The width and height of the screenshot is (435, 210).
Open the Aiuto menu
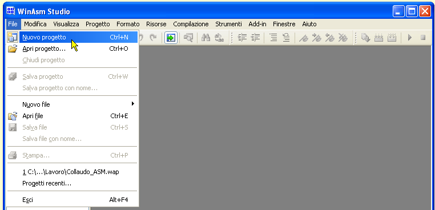coord(309,24)
